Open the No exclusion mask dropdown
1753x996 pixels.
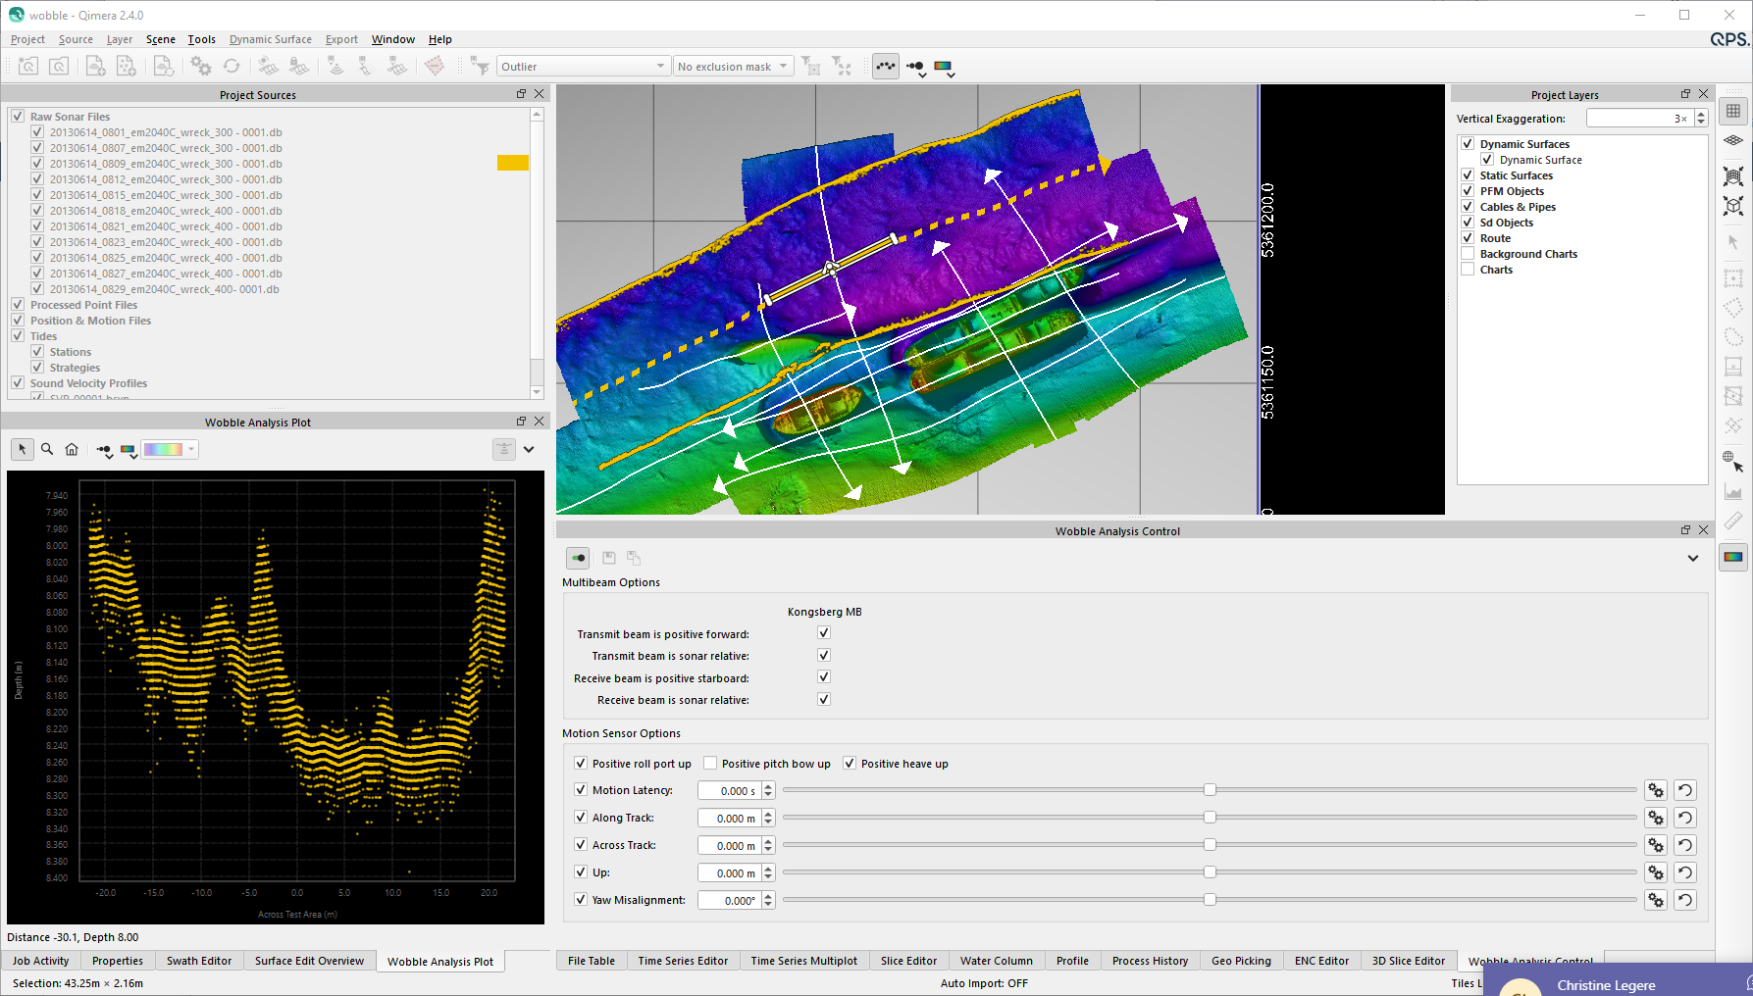pos(733,67)
